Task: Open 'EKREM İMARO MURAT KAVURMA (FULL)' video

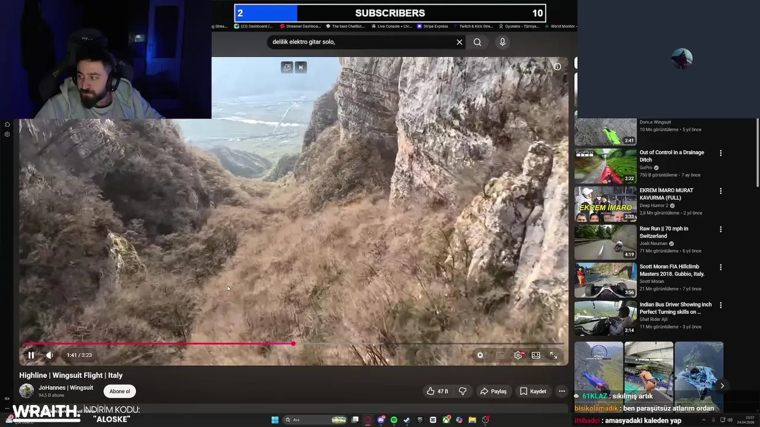Action: [666, 194]
